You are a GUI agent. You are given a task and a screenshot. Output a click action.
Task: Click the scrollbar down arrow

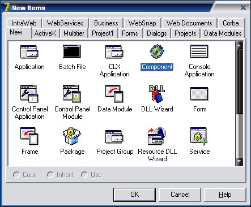tap(239, 162)
